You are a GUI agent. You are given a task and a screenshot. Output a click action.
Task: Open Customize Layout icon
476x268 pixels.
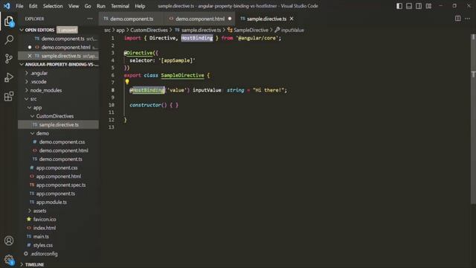tap(428, 6)
